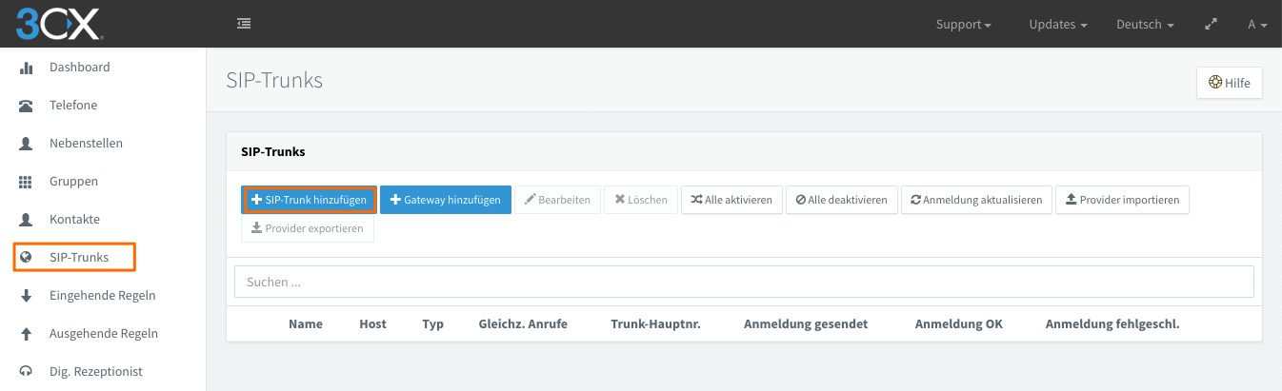Open the Updates dropdown
1282x391 pixels.
coord(1058,25)
